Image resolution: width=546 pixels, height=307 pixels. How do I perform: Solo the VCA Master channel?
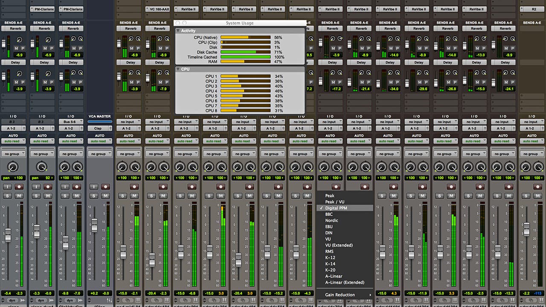click(94, 196)
